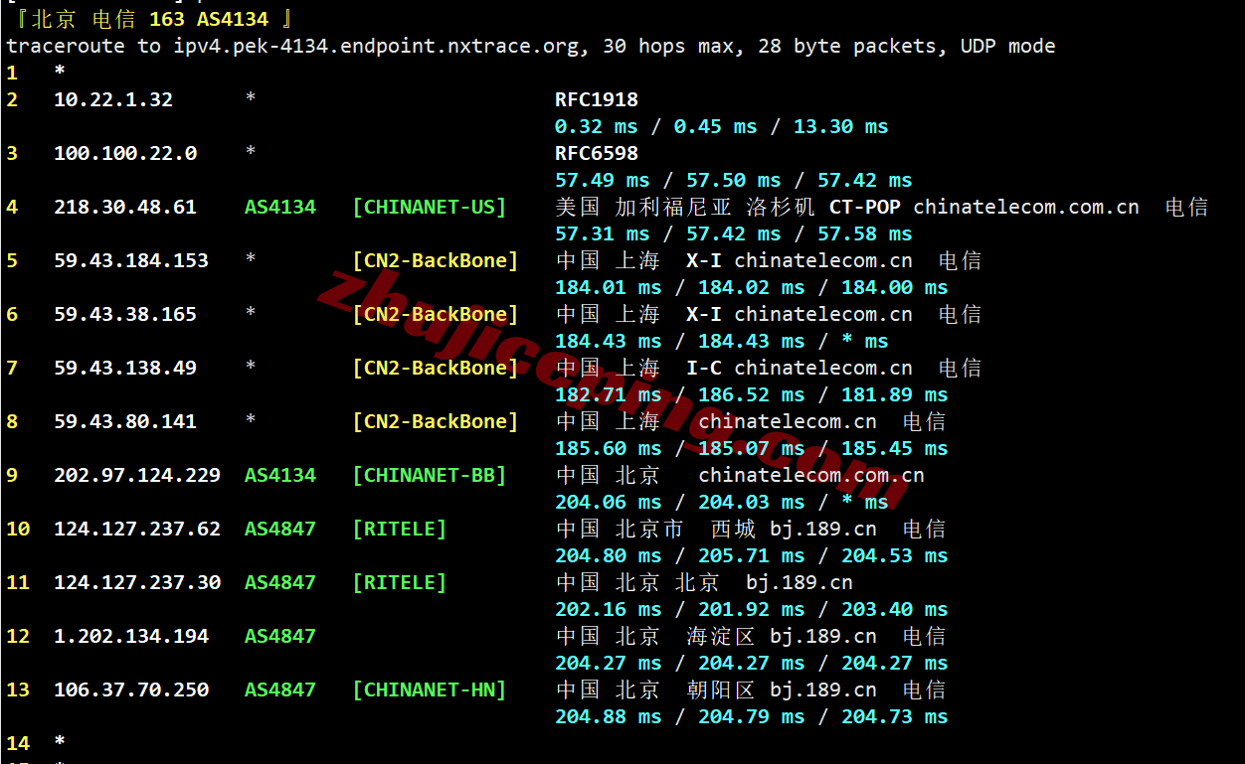Click chinatelecom.com.cn in hop 9 row
This screenshot has width=1245, height=764.
(x=811, y=475)
